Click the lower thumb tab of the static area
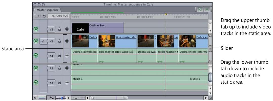This screenshot has height=101, width=273. [x=210, y=61]
